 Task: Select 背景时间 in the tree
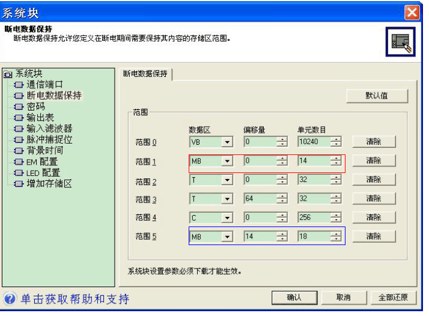(x=44, y=150)
